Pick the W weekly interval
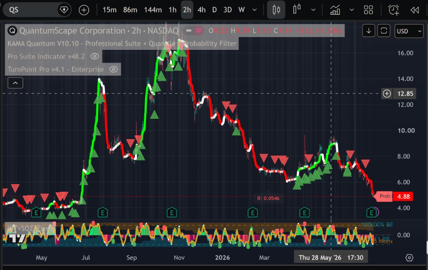The height and width of the screenshot is (270, 428). [241, 10]
